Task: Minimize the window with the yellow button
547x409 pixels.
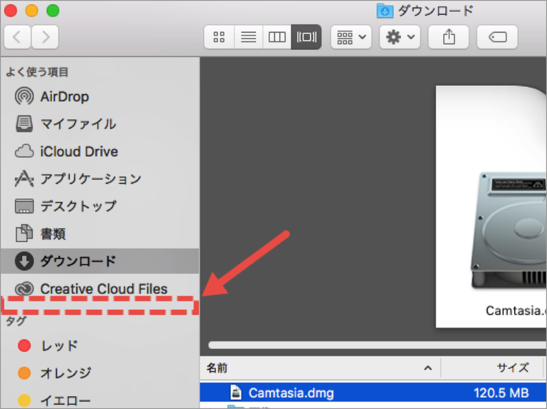Action: click(31, 10)
